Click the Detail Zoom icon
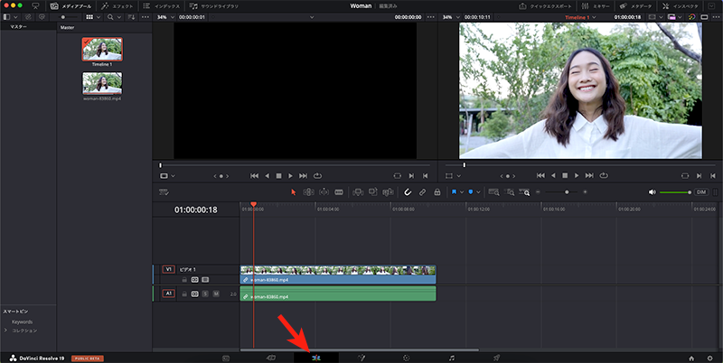The width and height of the screenshot is (723, 363). (510, 192)
